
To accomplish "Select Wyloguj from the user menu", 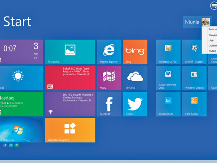I will point(212,35).
